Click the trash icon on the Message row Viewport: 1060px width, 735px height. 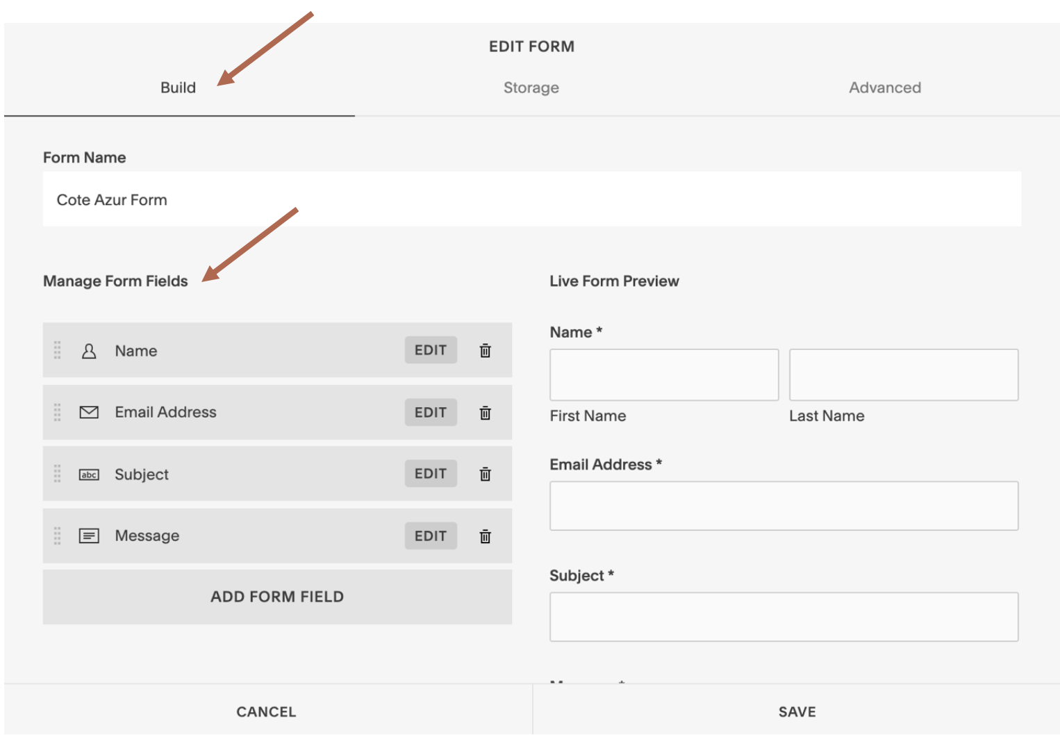click(485, 536)
